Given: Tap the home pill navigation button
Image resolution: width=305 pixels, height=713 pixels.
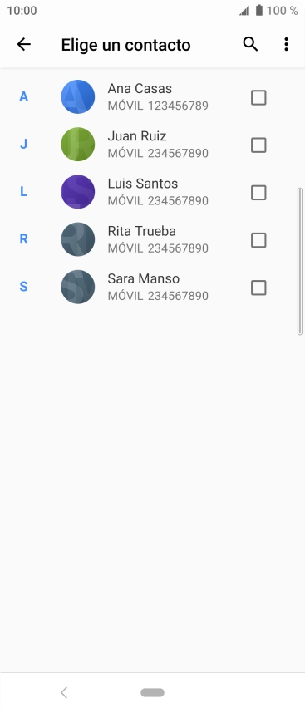Looking at the screenshot, I should (x=152, y=692).
